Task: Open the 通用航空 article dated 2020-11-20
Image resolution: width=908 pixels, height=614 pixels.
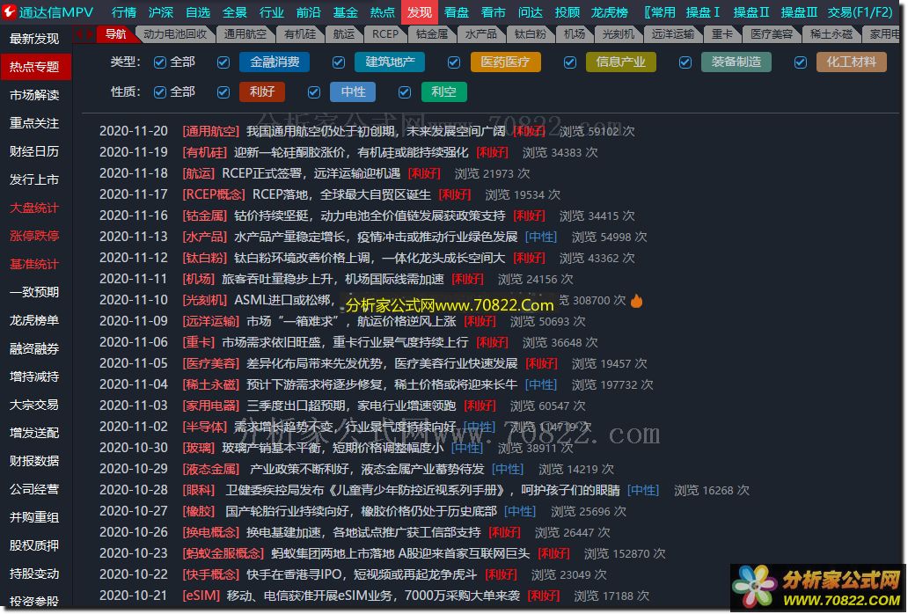Action: tap(375, 131)
